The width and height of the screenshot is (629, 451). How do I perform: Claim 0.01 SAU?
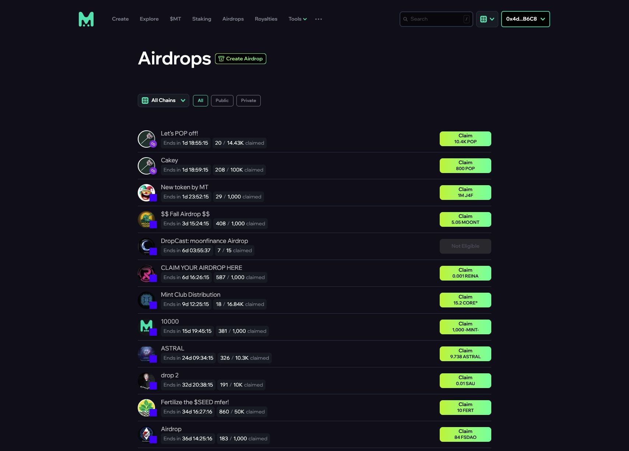465,381
